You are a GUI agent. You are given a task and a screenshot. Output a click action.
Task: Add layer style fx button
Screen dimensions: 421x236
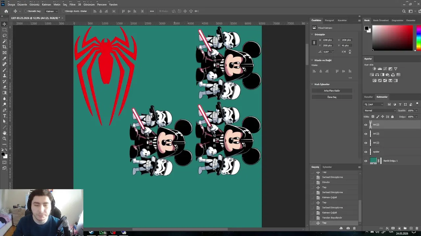pyautogui.click(x=387, y=228)
